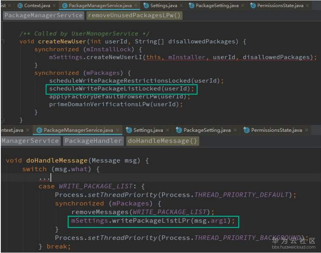Click disallowedPackages parameter in createNewUser signature
This screenshot has height=253, width=321.
pos(201,42)
